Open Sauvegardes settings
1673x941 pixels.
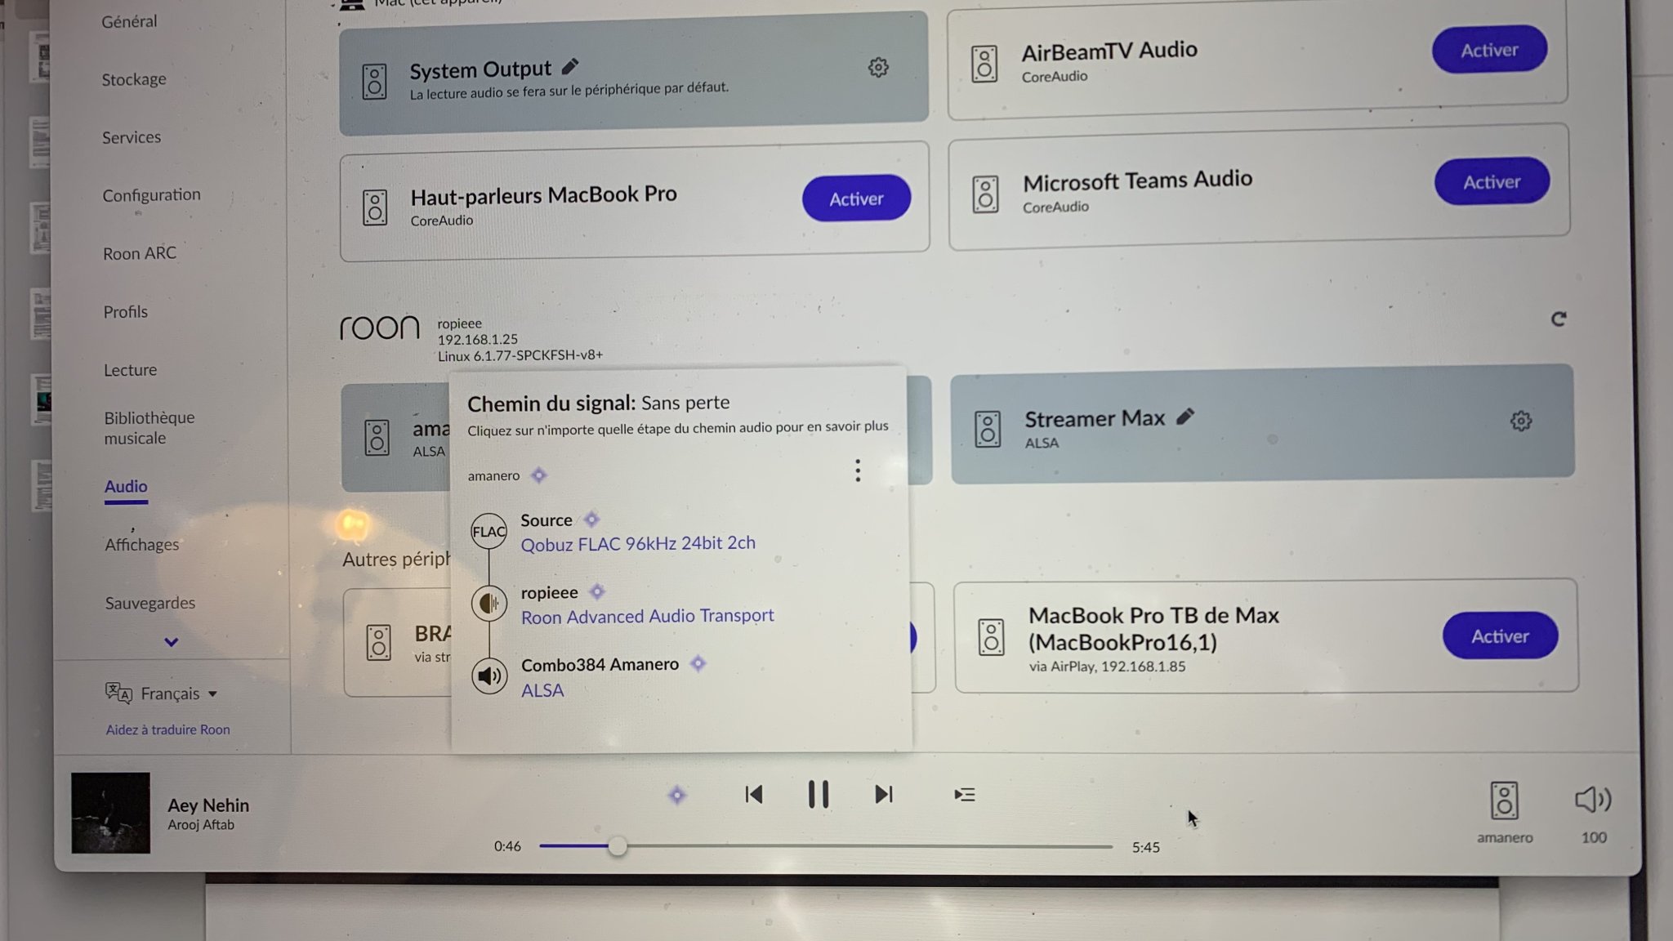(x=150, y=603)
